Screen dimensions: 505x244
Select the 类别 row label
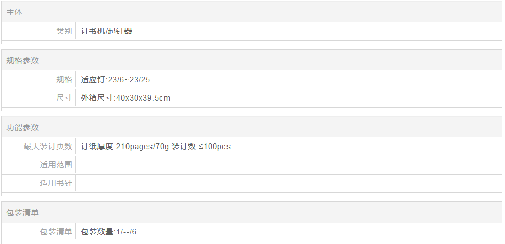(64, 31)
